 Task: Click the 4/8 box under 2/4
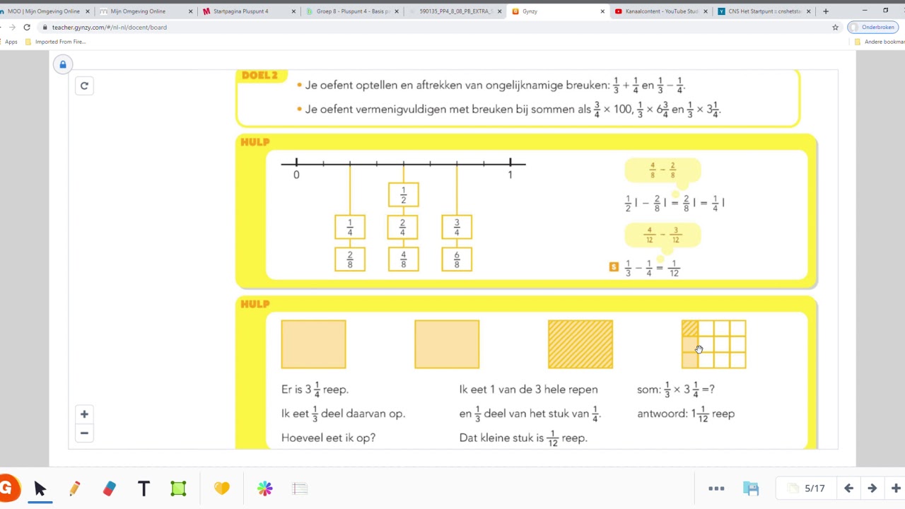[x=404, y=259]
